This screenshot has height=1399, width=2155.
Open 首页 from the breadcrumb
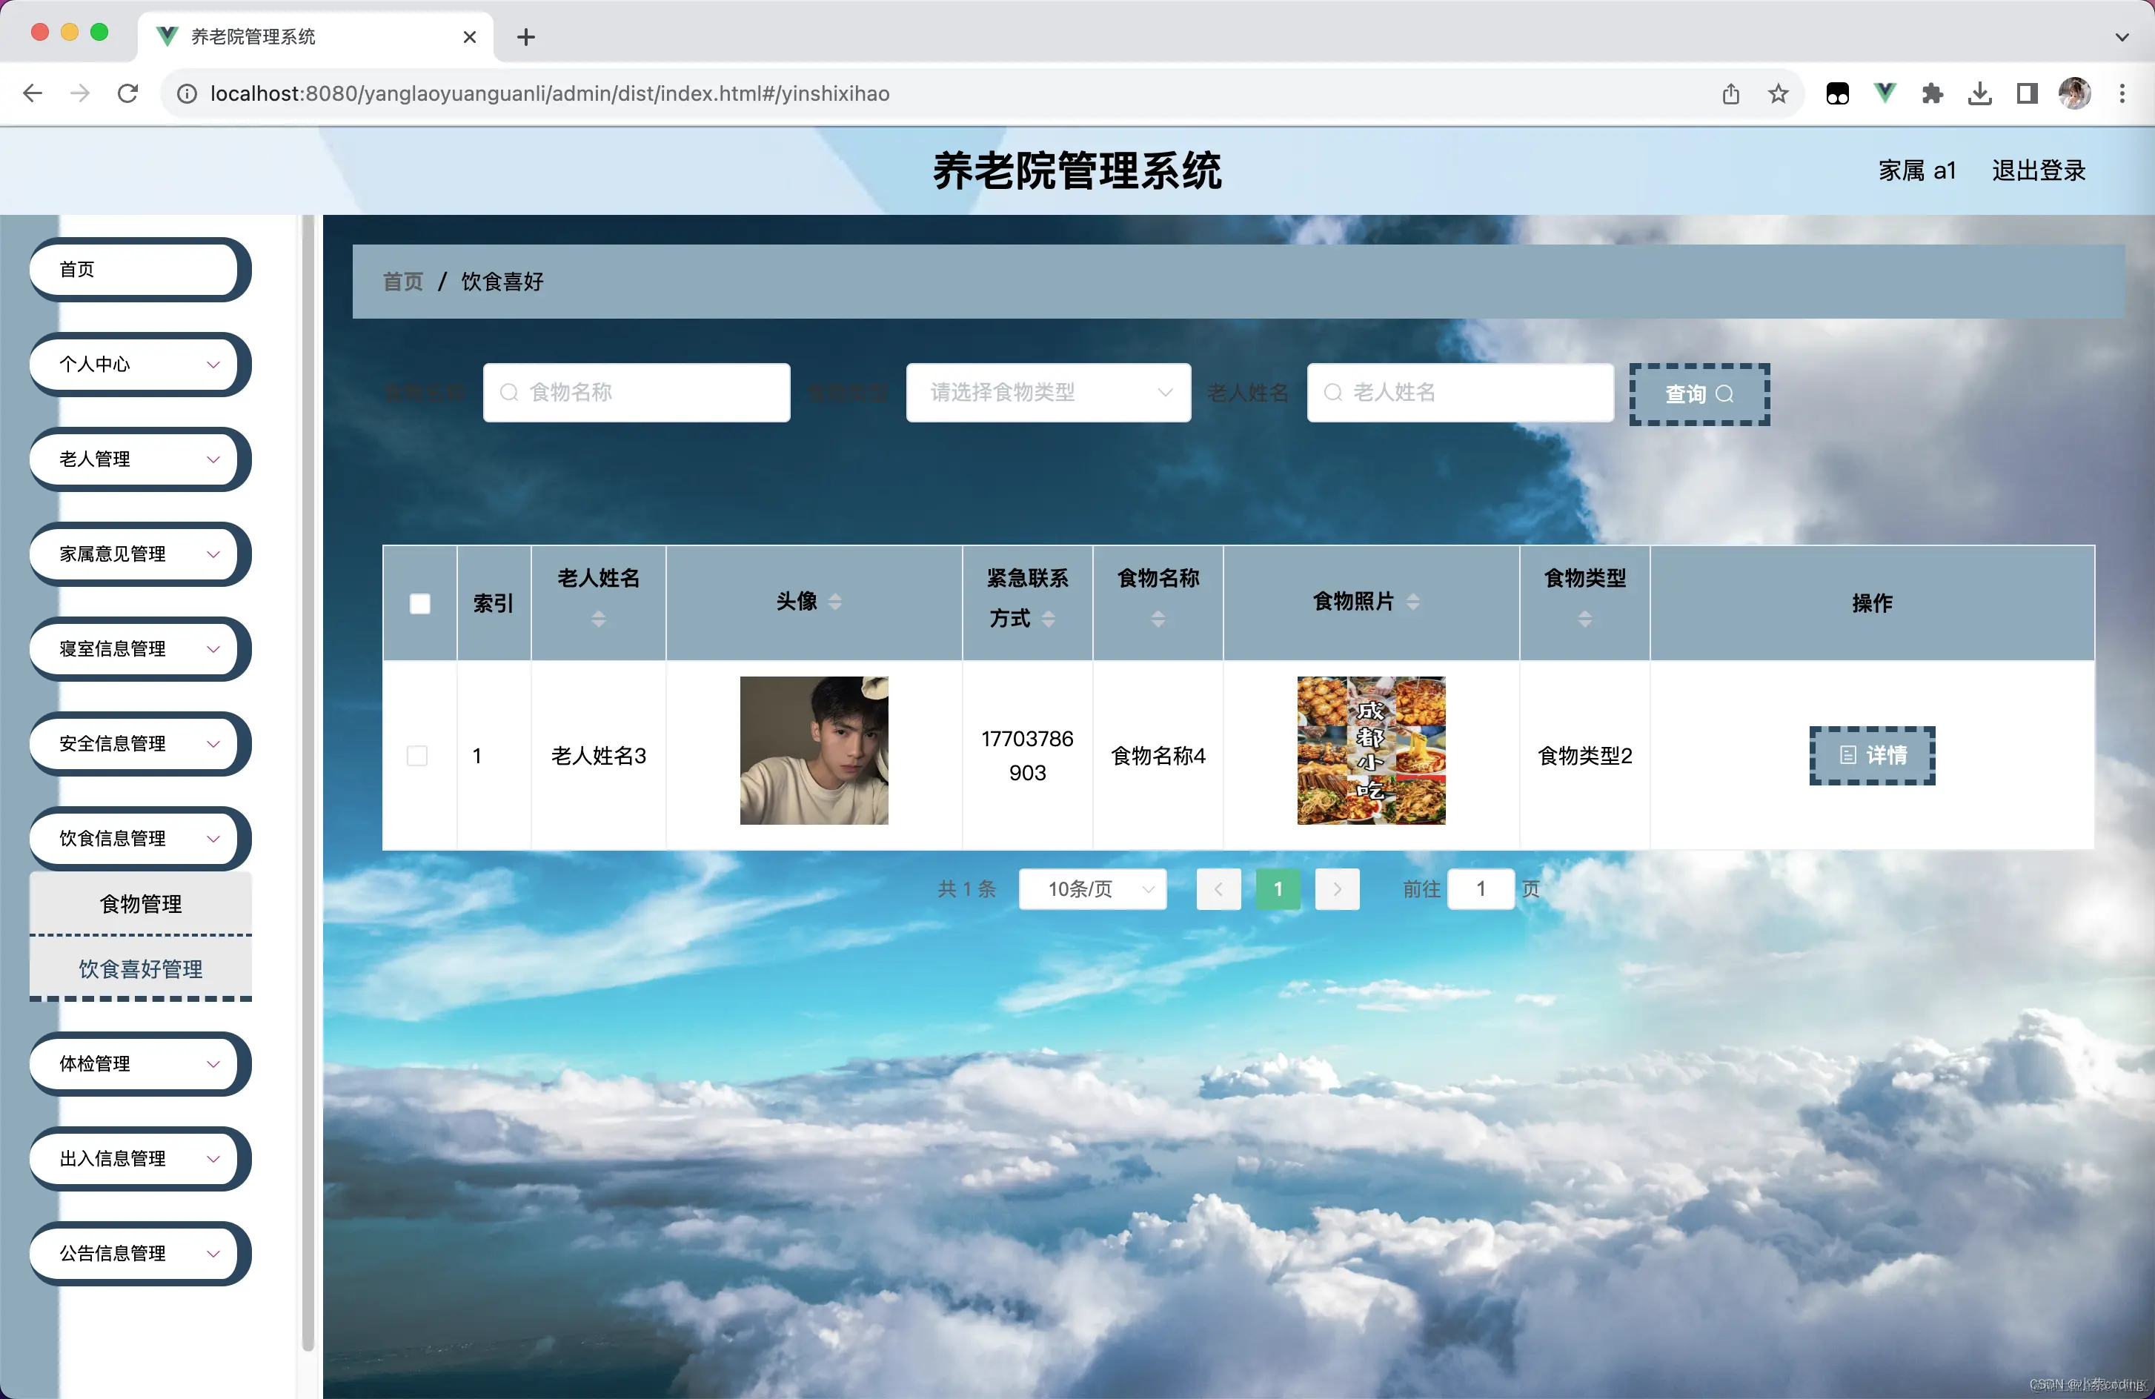[402, 282]
